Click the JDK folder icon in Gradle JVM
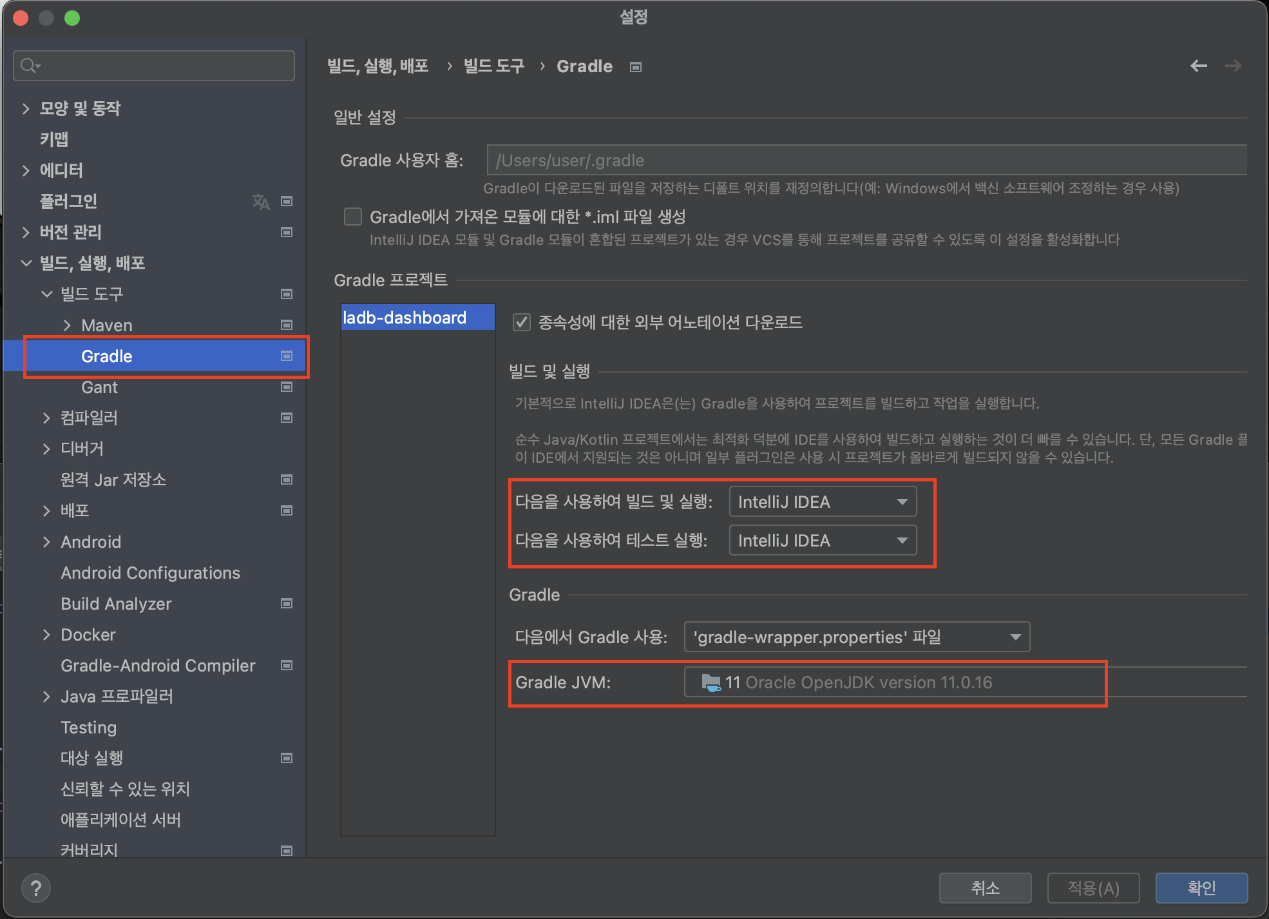 [x=711, y=682]
